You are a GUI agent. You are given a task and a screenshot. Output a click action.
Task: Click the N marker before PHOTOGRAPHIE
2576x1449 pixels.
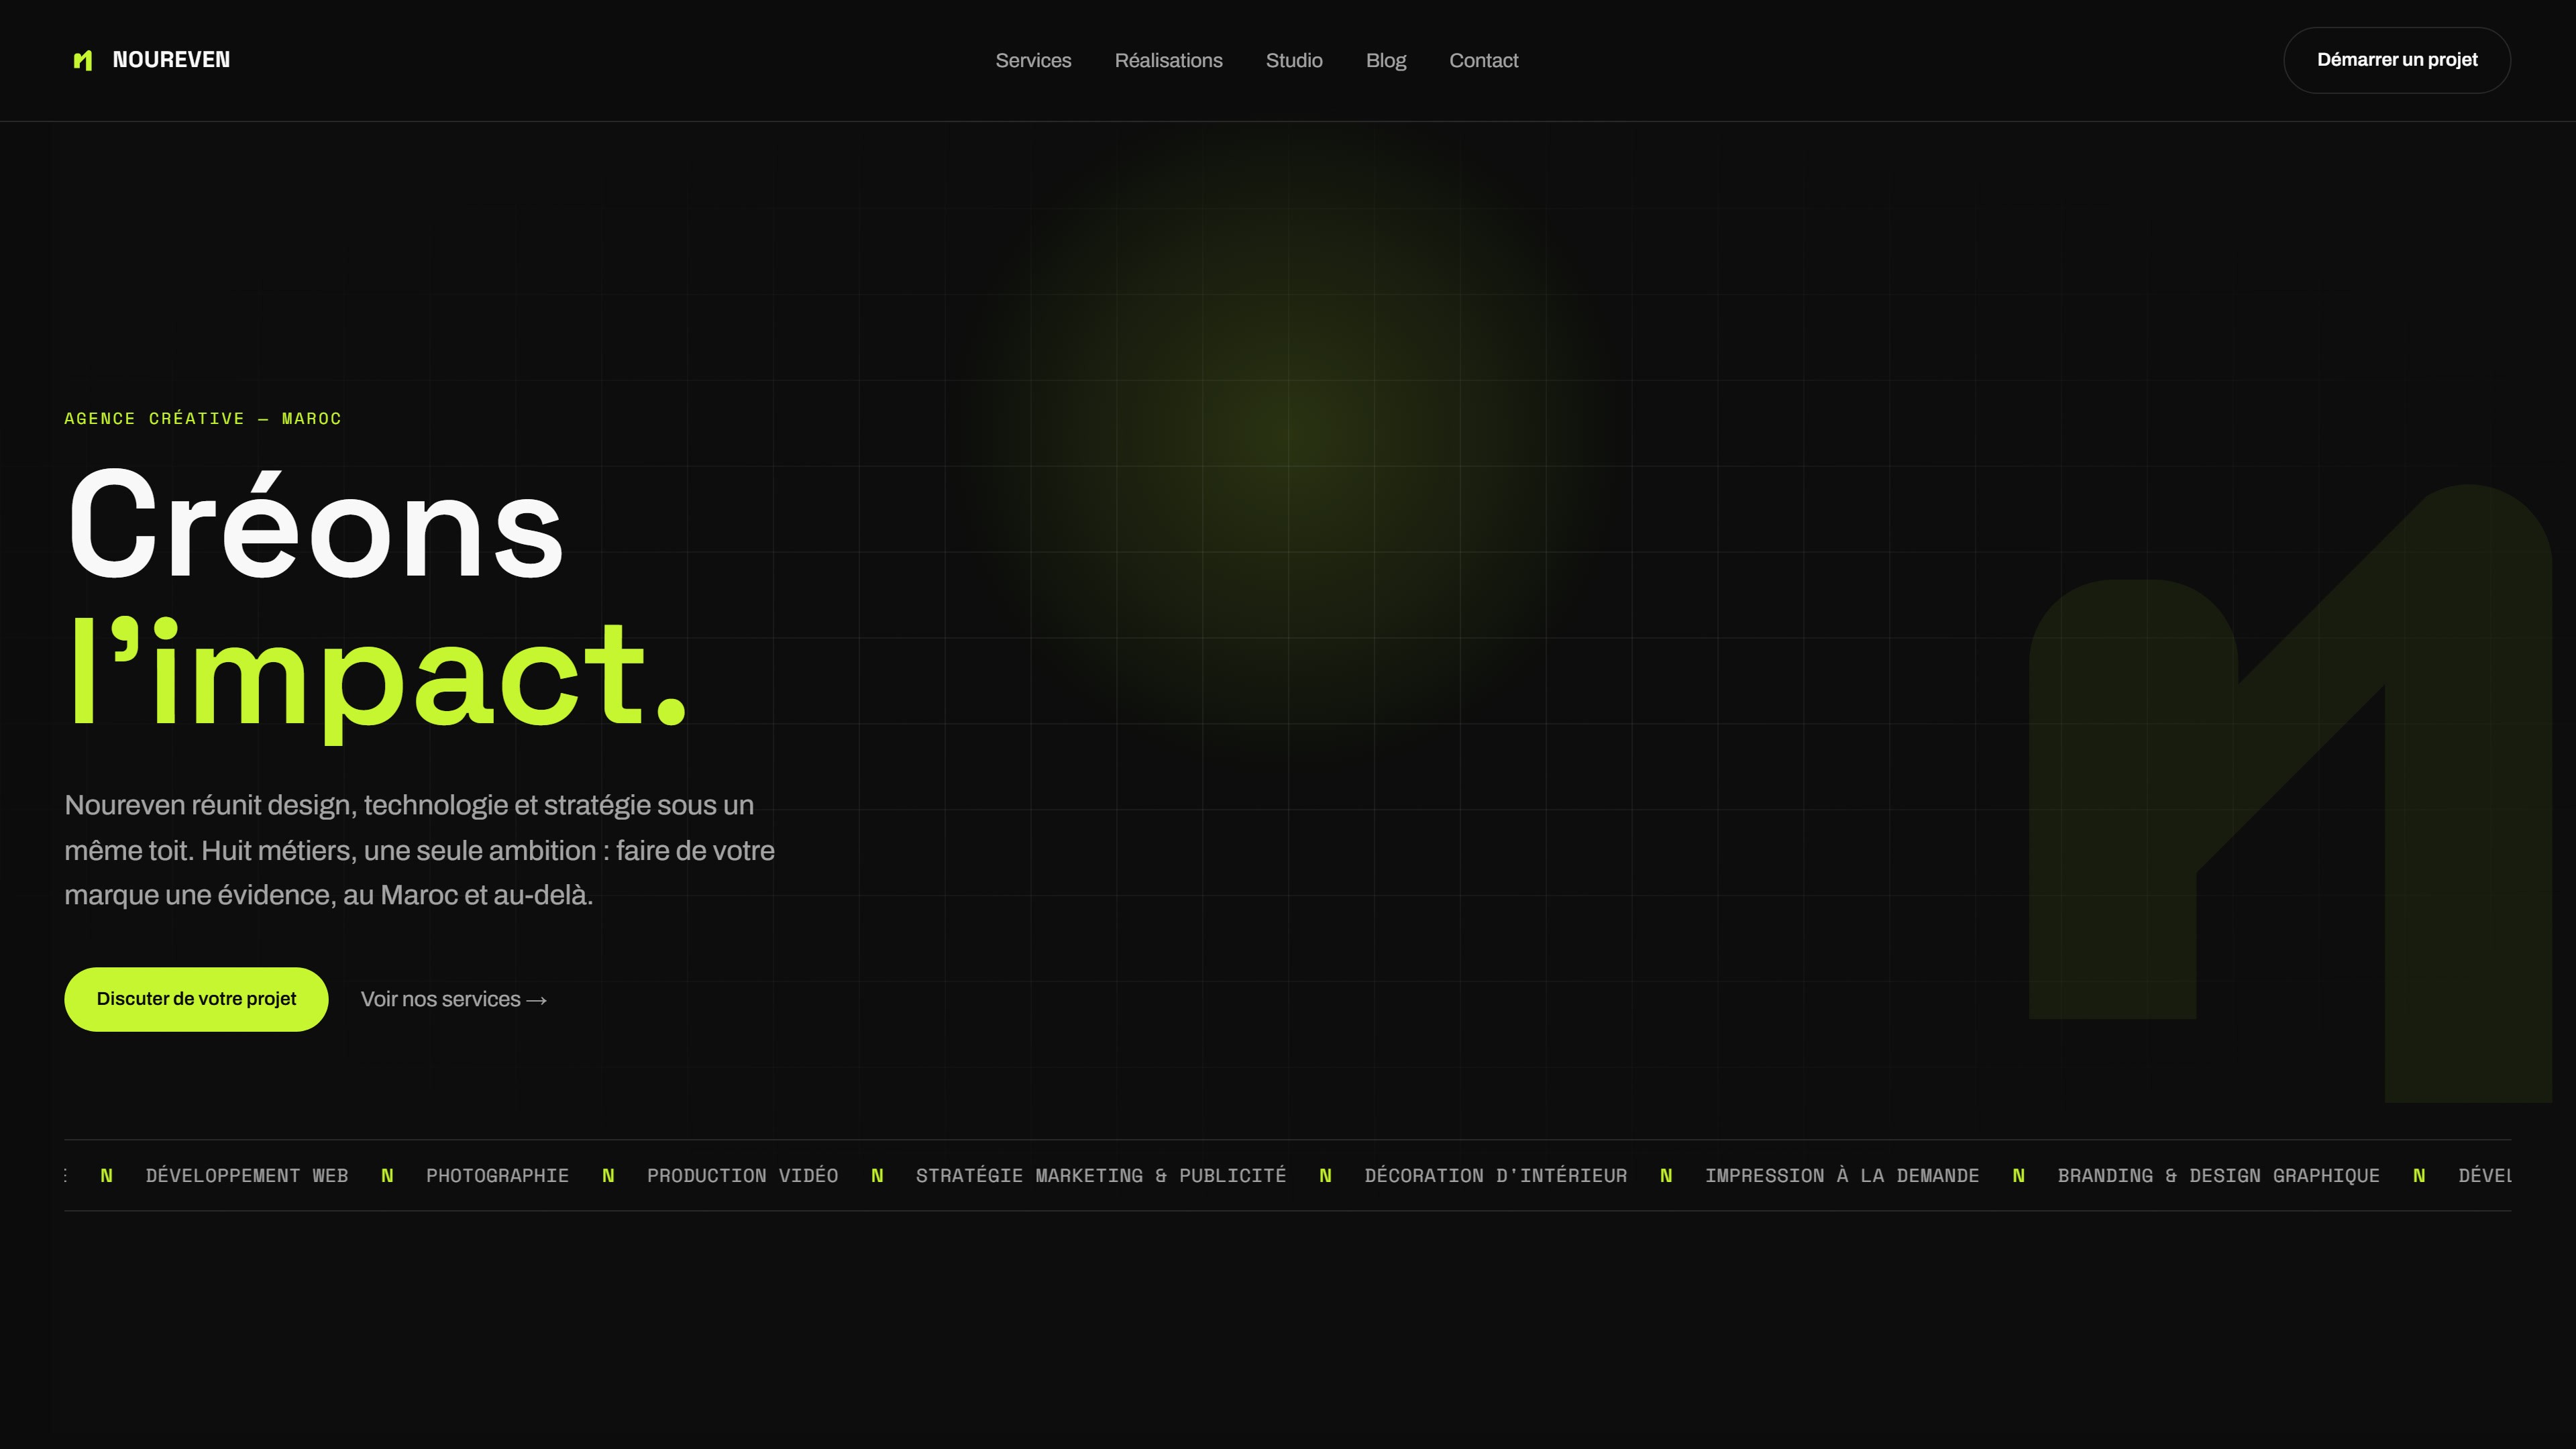pos(387,1175)
